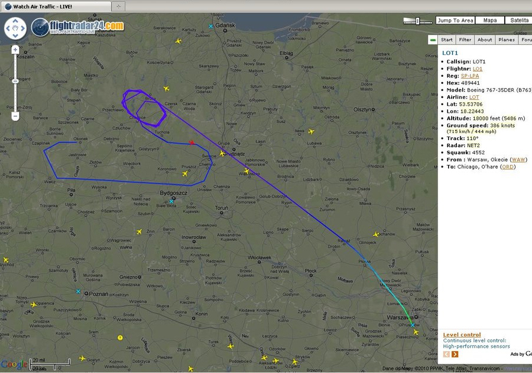532x373 pixels.
Task: Click the ORD destination airport link
Action: tap(508, 167)
